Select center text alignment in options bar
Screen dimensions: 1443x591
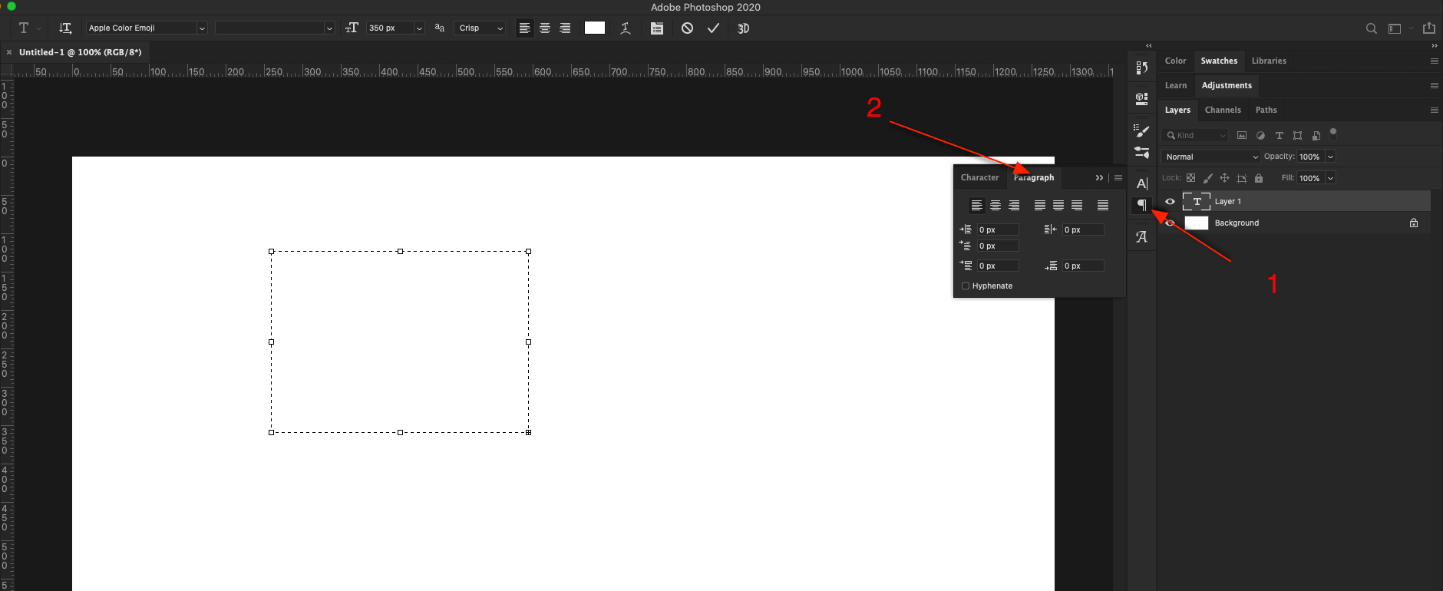(545, 28)
